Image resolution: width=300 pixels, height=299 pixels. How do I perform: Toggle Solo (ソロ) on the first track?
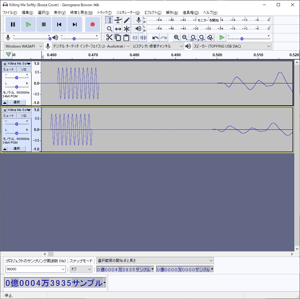(23, 69)
